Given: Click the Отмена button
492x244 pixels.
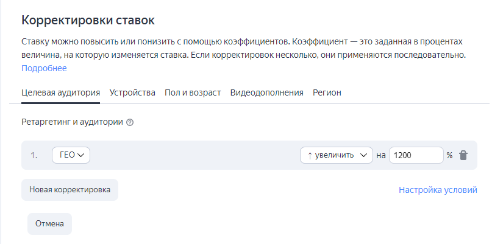Looking at the screenshot, I should click(x=49, y=224).
